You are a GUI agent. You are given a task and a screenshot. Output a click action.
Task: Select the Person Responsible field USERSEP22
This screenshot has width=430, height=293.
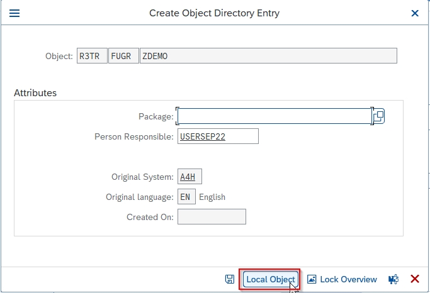pos(218,136)
